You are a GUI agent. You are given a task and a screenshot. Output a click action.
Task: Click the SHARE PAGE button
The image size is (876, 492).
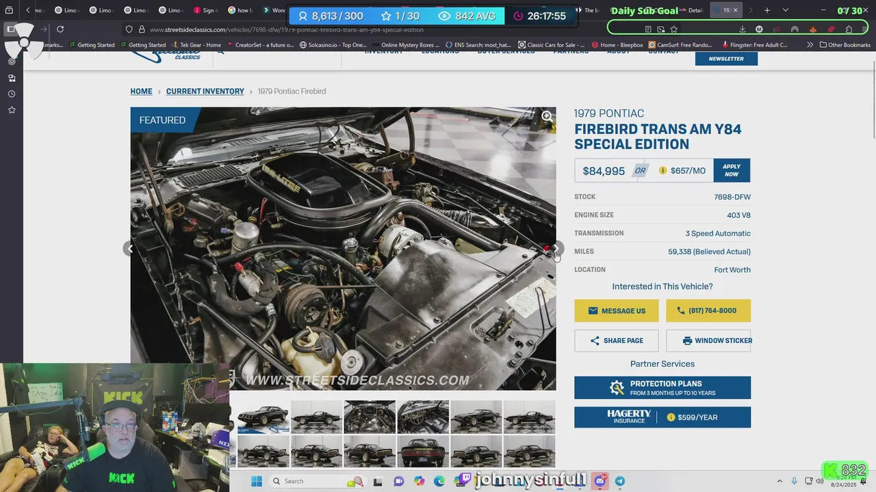(617, 340)
